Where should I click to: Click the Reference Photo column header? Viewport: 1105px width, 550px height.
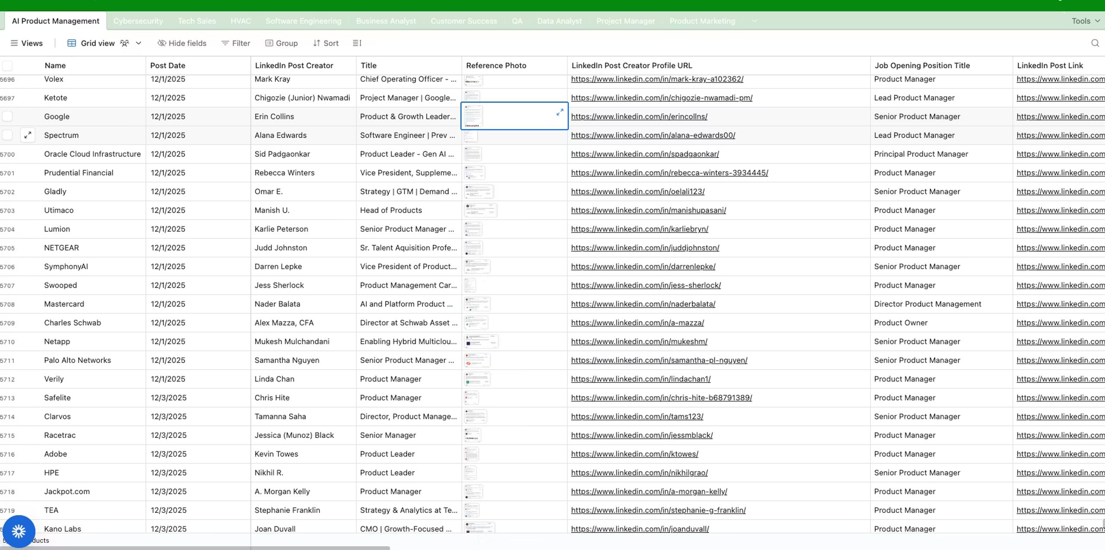click(515, 66)
